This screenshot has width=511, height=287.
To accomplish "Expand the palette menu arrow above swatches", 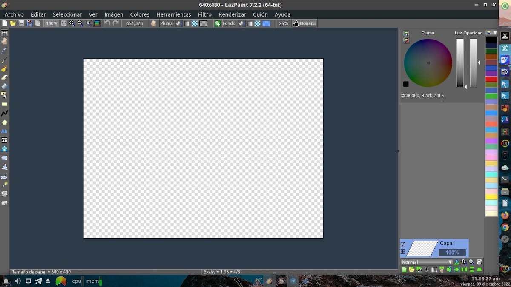I will point(495,33).
